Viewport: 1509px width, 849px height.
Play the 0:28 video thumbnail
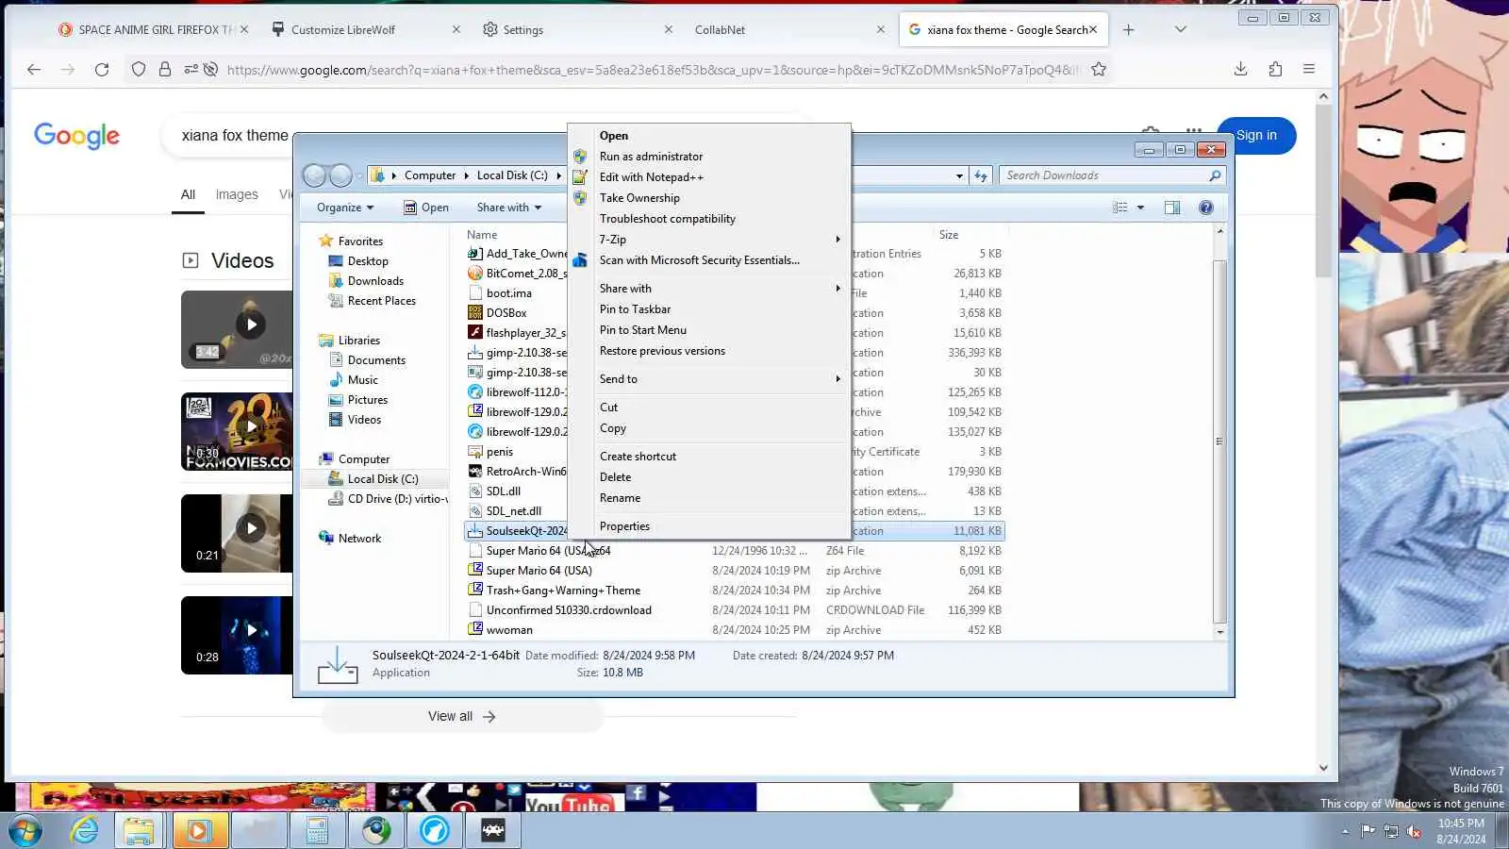point(237,635)
